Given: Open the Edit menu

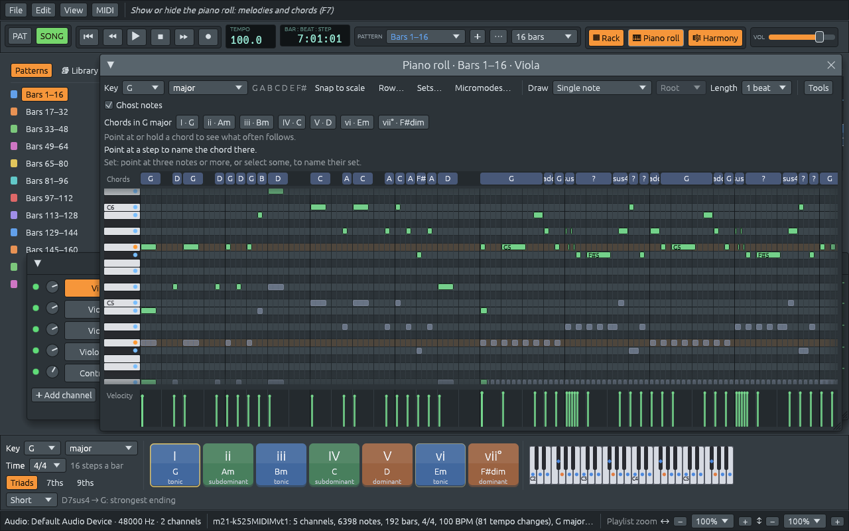Looking at the screenshot, I should [x=43, y=10].
